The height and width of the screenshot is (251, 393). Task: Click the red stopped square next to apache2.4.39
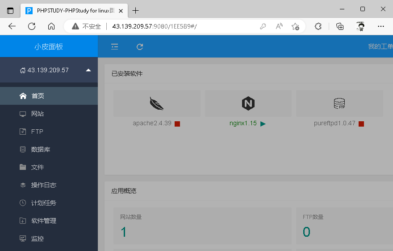tap(177, 124)
